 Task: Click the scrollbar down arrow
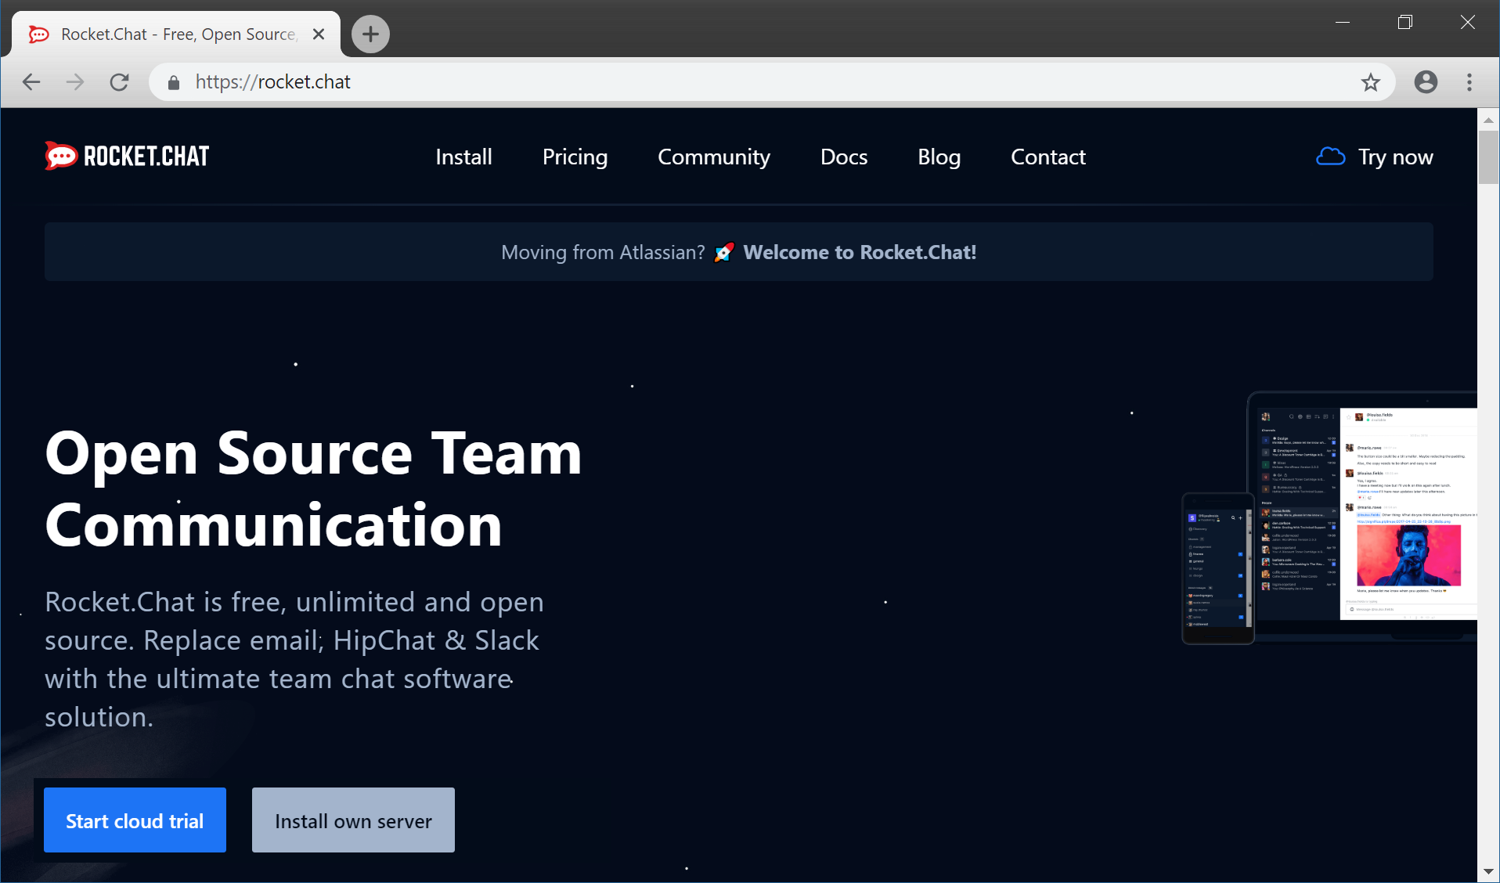click(x=1487, y=871)
